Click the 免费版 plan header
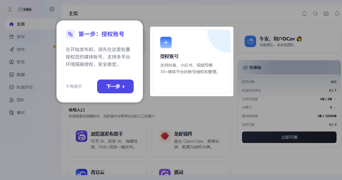 (289, 68)
